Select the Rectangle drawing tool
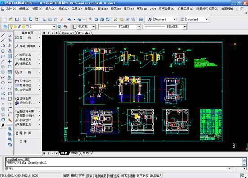This screenshot has height=178, width=248. click(3, 56)
